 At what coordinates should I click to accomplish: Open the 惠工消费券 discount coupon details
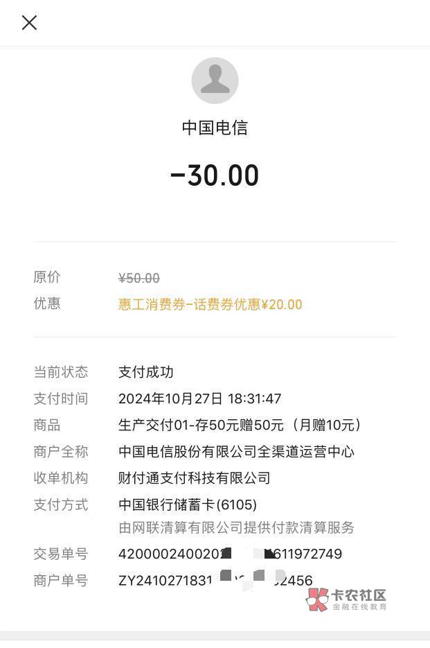[x=210, y=304]
